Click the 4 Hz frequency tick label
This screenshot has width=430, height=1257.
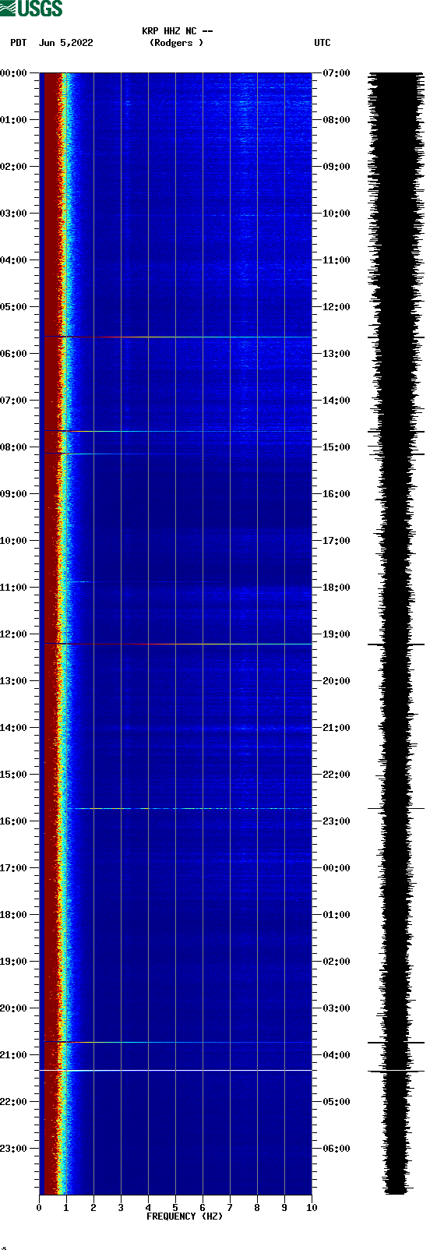click(148, 1208)
